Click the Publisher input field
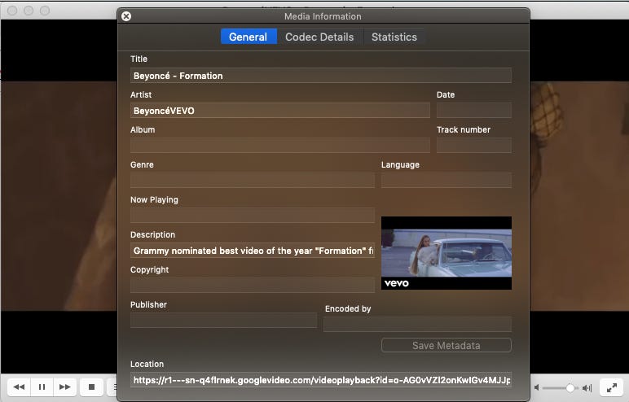Viewport: 629px width, 402px height. coord(223,321)
